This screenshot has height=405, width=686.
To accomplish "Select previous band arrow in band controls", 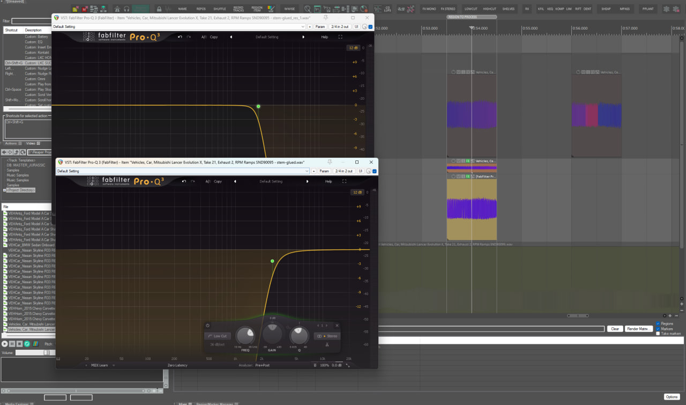I will pyautogui.click(x=318, y=326).
